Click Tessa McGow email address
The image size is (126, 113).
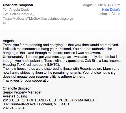[49, 19]
